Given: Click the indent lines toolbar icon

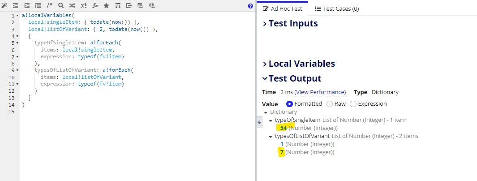Looking at the screenshot, I should click(27, 5).
